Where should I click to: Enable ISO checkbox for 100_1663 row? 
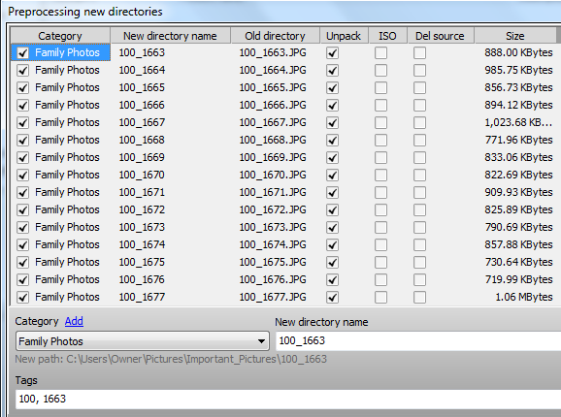coord(380,53)
